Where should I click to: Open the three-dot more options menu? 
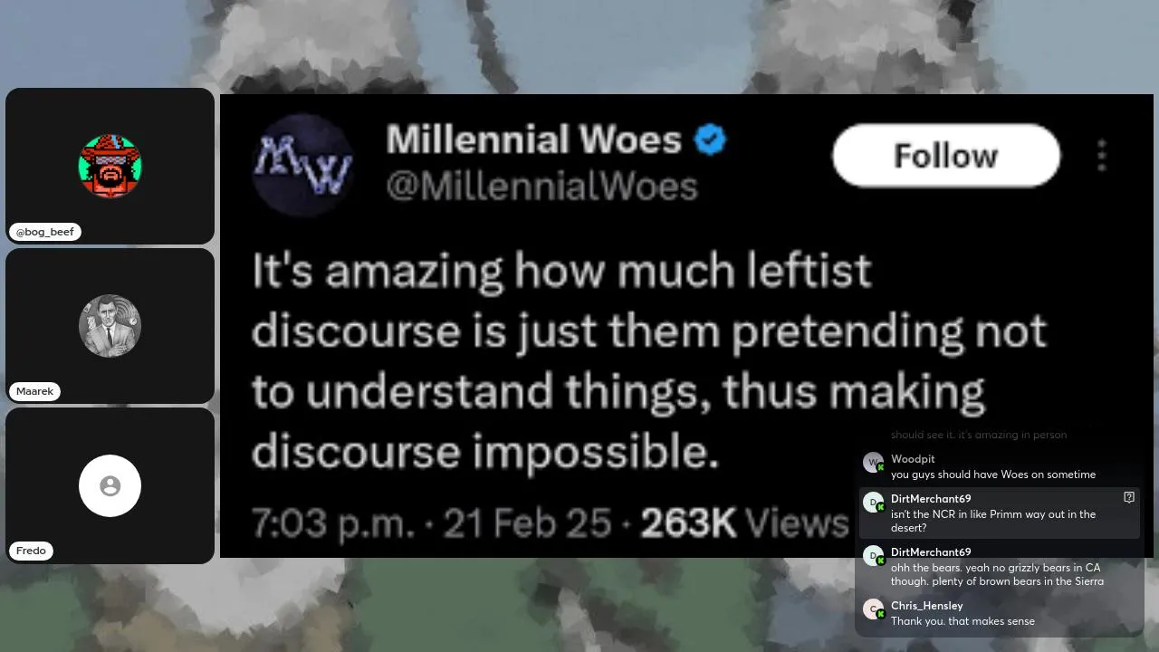click(1101, 156)
